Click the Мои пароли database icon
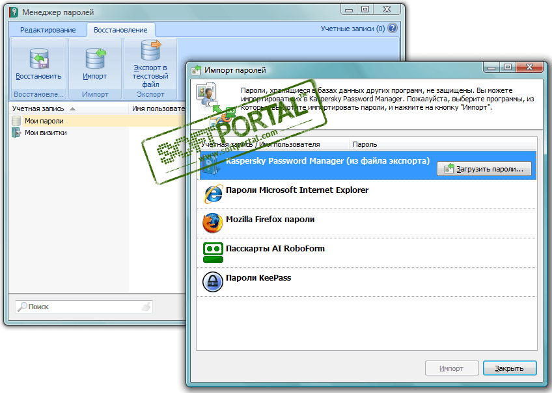Image resolution: width=552 pixels, height=393 pixels. point(16,121)
